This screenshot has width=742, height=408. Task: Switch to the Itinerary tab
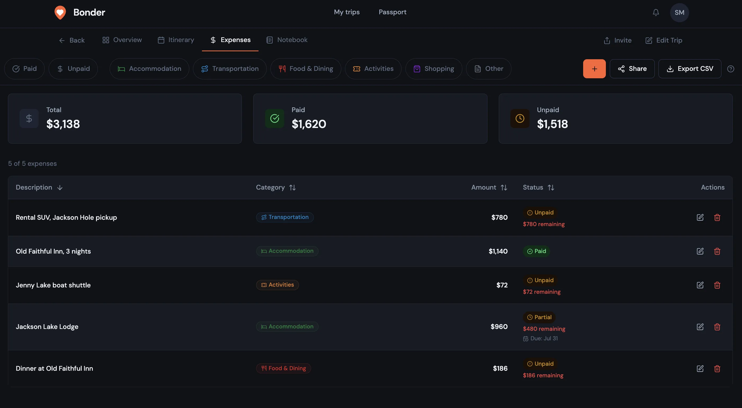pos(176,40)
